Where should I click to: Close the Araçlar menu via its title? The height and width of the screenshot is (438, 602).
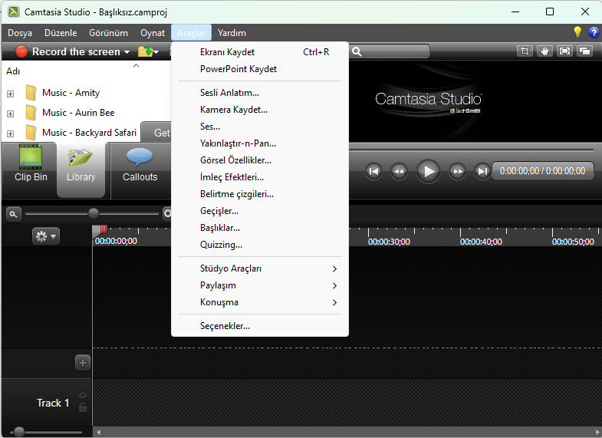191,33
